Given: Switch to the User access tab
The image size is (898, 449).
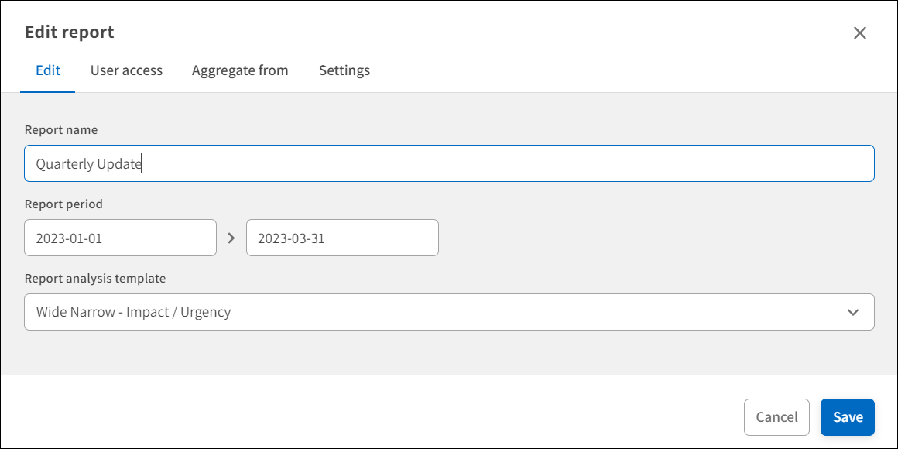Looking at the screenshot, I should [126, 70].
